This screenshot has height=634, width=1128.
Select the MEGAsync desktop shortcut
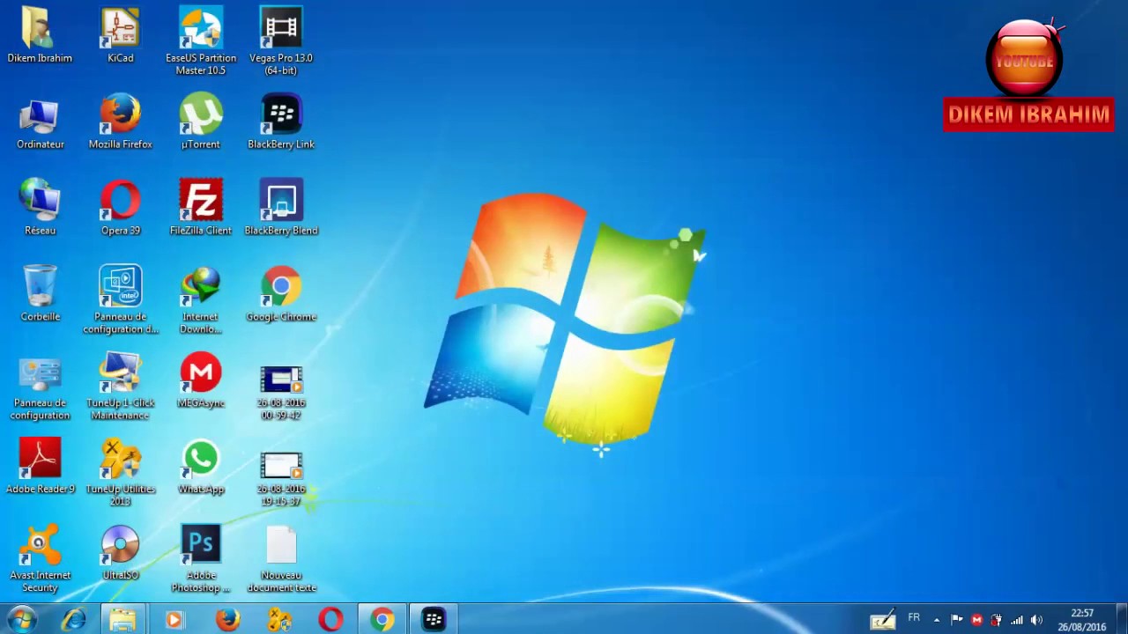point(201,380)
